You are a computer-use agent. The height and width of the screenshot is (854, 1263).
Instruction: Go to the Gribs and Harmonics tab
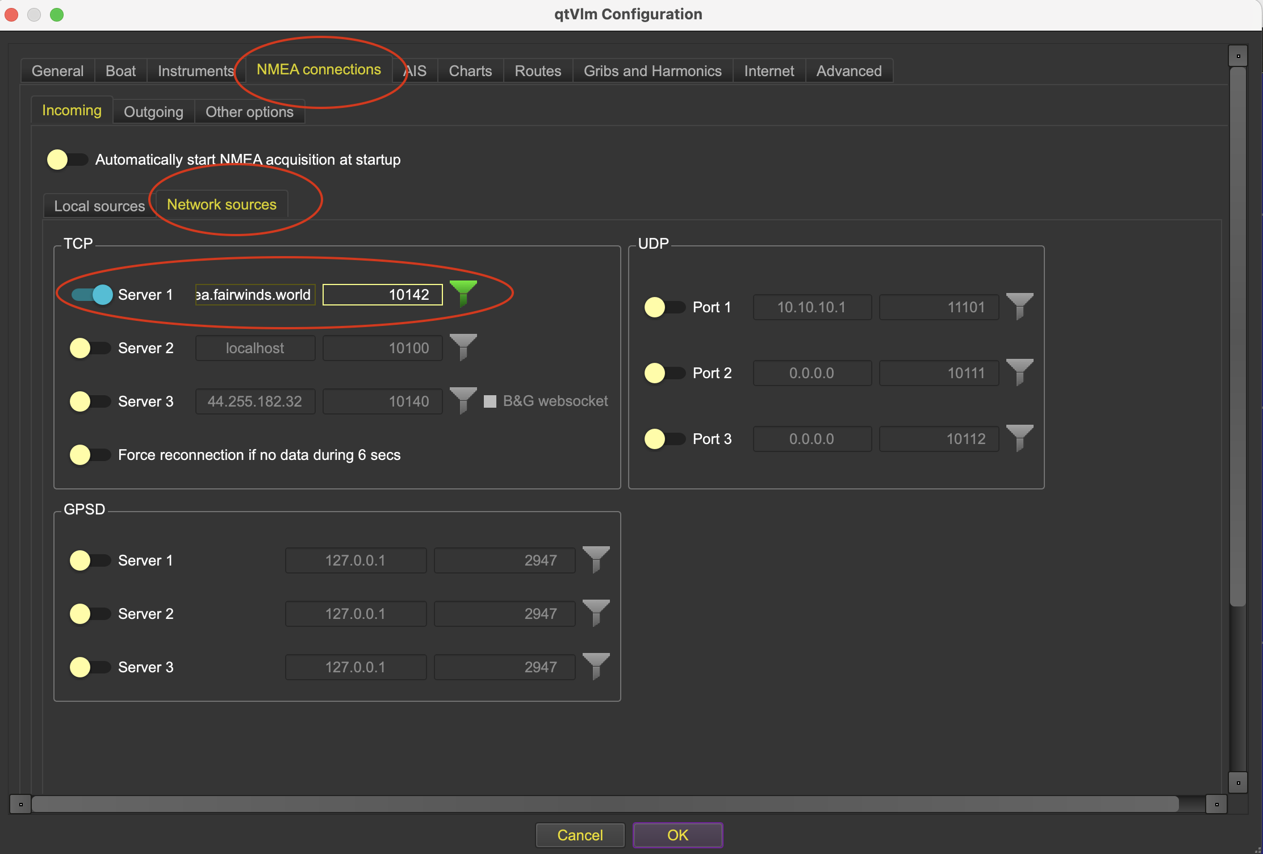(x=653, y=71)
